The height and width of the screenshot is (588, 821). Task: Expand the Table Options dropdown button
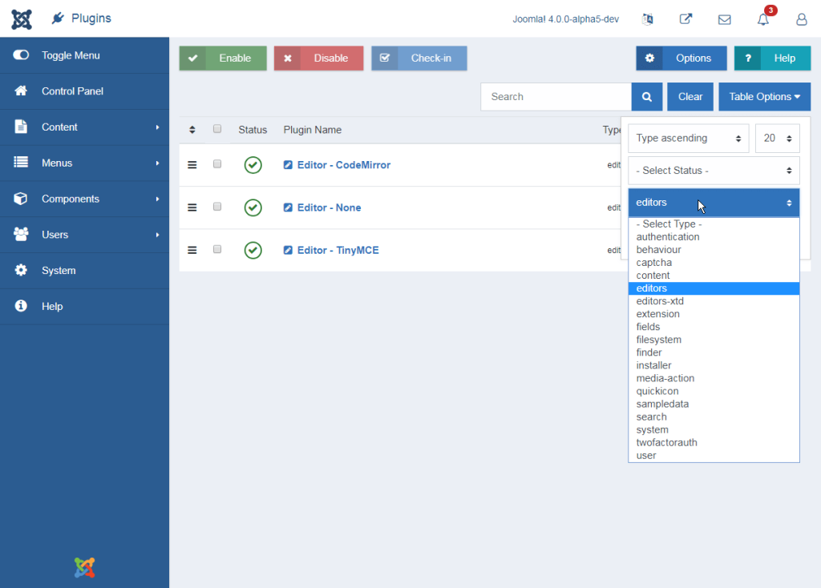764,97
